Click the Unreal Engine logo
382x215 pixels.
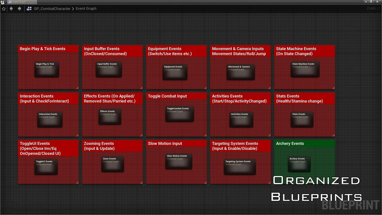coord(3,2)
